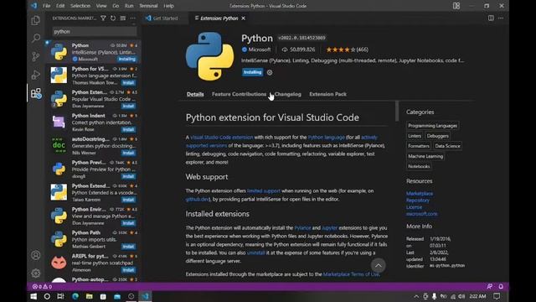The height and width of the screenshot is (302, 536).
Task: Click the Microsoft publisher name
Action: pyautogui.click(x=259, y=49)
